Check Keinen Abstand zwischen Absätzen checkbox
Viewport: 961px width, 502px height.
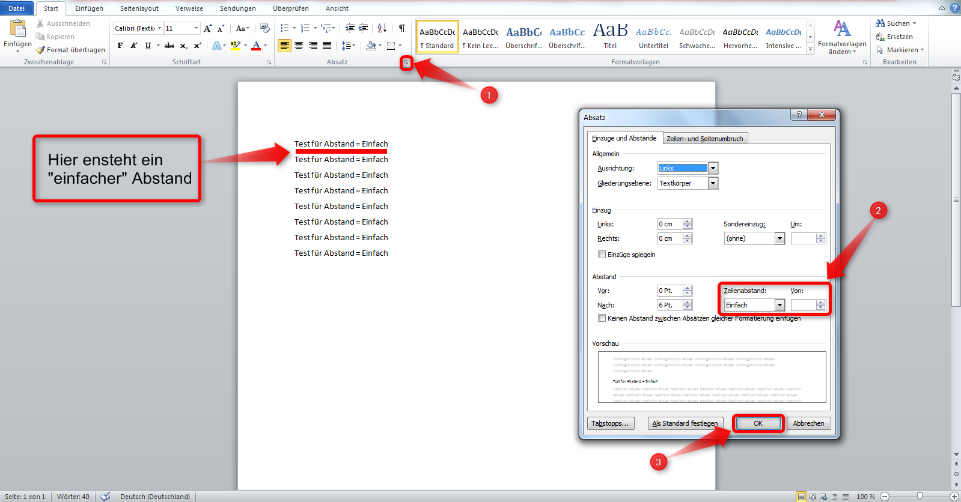602,318
